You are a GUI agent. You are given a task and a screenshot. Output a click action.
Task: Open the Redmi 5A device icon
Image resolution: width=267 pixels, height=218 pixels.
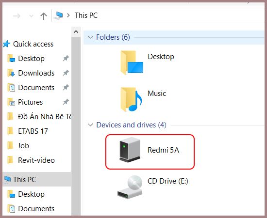click(130, 150)
